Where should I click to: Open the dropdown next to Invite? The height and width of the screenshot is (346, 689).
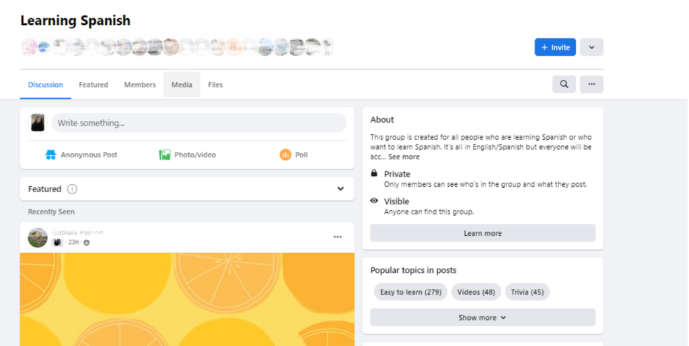click(x=591, y=47)
